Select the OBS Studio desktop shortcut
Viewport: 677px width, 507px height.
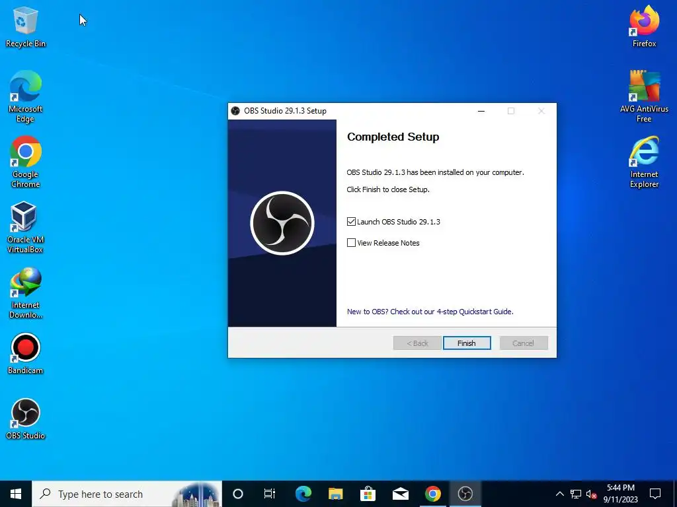[x=26, y=419]
